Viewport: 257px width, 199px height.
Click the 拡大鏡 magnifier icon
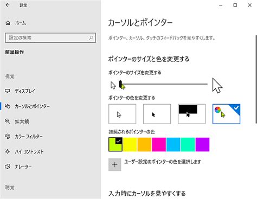8,121
